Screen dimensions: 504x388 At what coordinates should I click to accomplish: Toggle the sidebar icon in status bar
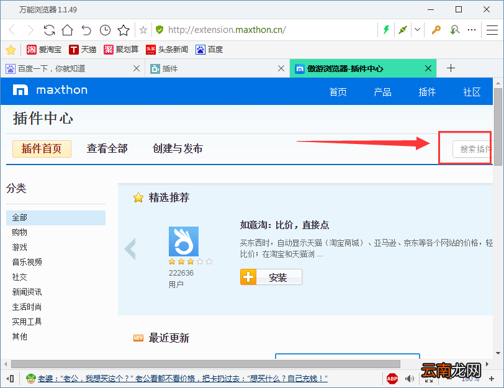[x=10, y=379]
